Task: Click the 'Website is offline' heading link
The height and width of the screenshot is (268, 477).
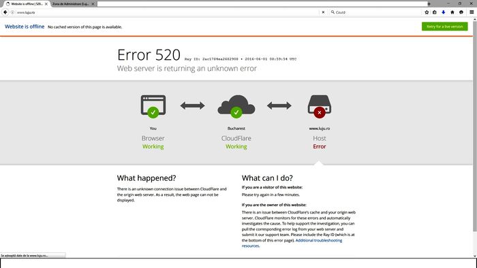Action: pyautogui.click(x=25, y=27)
